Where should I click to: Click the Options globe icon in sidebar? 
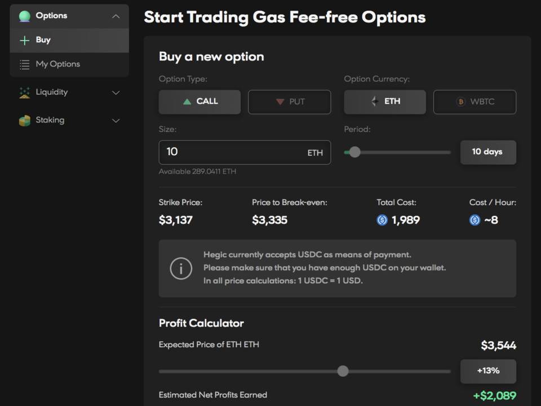tap(24, 16)
